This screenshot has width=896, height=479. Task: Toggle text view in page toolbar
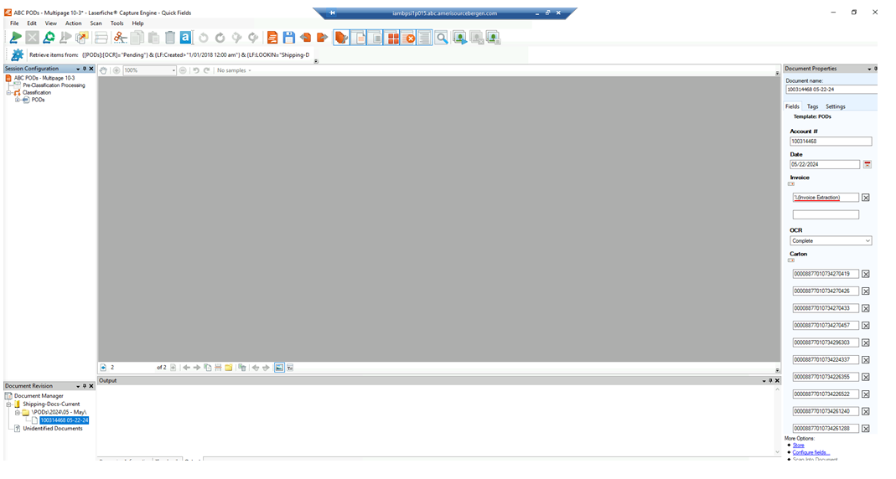(290, 368)
